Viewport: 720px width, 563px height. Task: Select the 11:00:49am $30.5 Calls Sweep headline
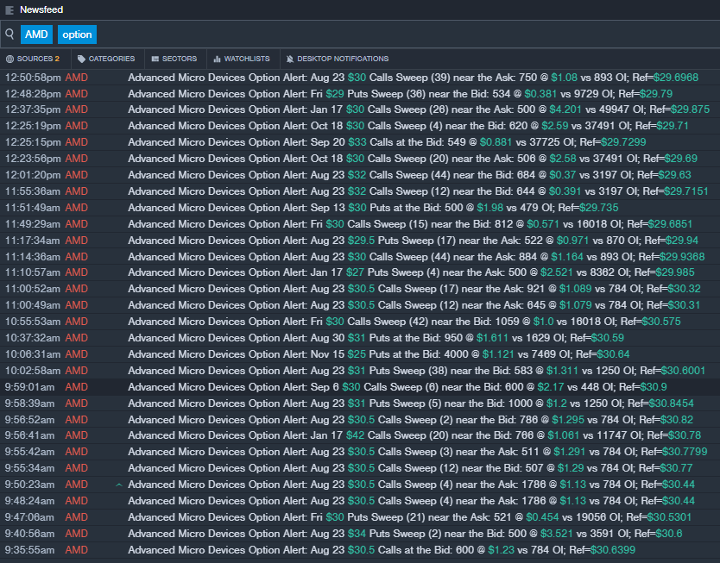(x=414, y=305)
